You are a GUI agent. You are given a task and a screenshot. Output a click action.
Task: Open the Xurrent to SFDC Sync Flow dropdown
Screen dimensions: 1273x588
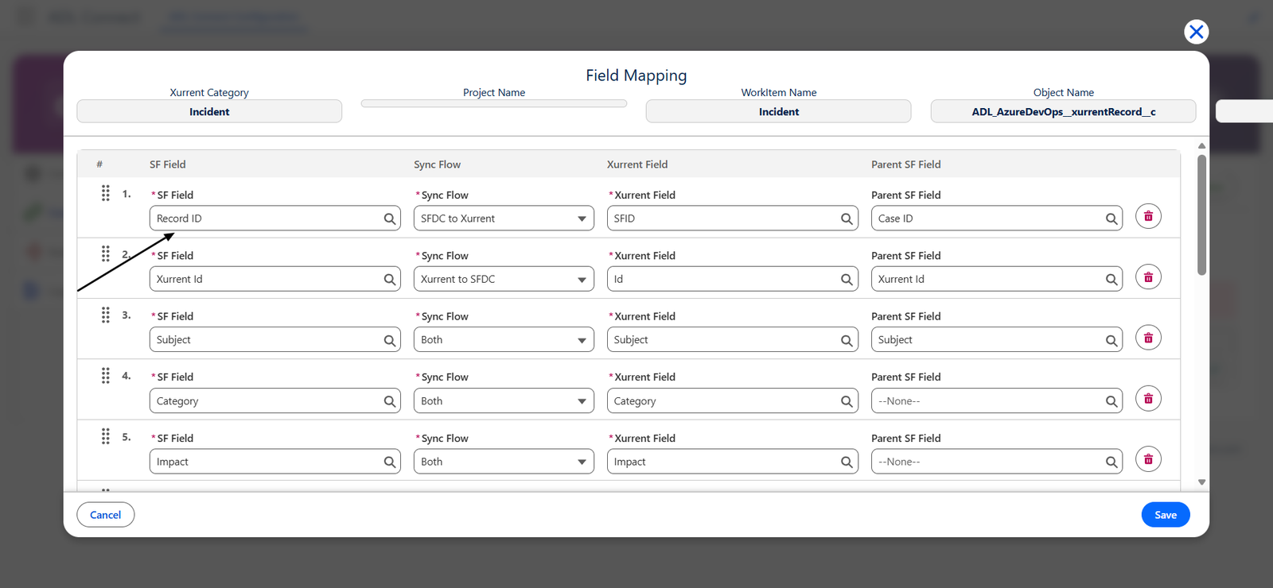504,279
